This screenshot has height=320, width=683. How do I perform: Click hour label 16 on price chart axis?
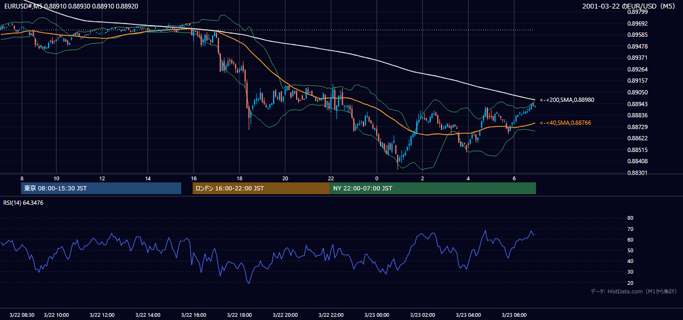(193, 178)
